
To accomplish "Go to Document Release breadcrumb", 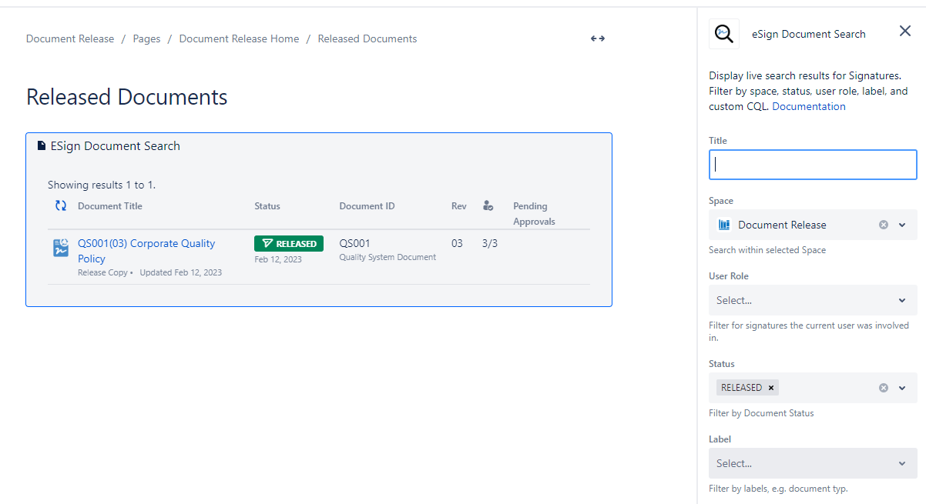I will click(x=70, y=38).
